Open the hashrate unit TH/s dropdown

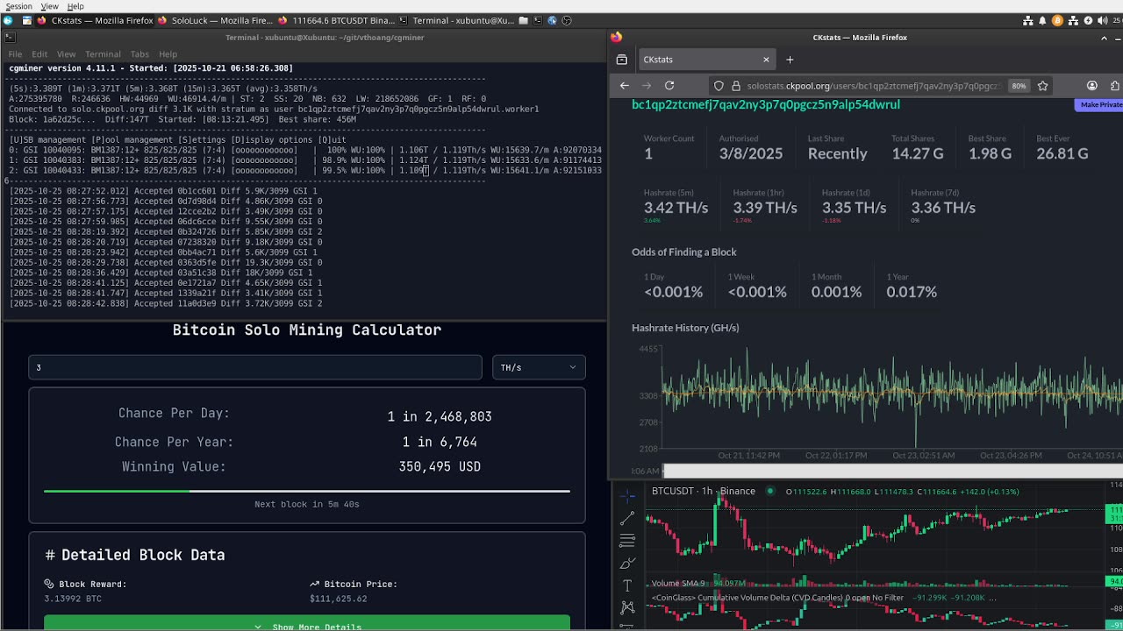[539, 367]
